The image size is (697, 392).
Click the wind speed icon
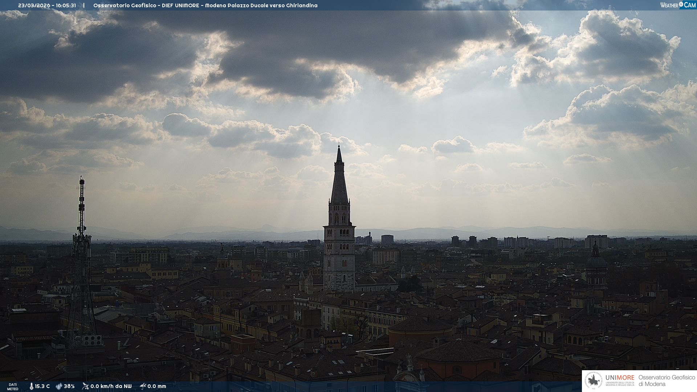[85, 386]
